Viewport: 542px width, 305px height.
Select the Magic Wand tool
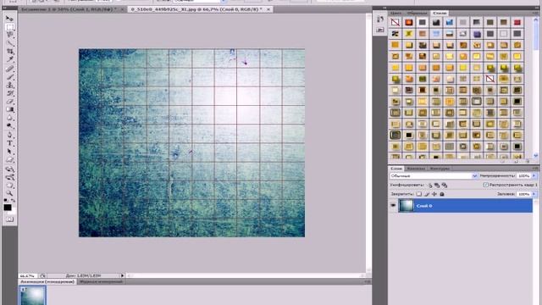(9, 43)
